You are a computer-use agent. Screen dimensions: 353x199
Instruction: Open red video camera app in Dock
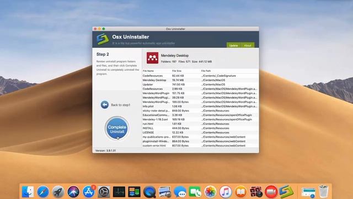[271, 192]
